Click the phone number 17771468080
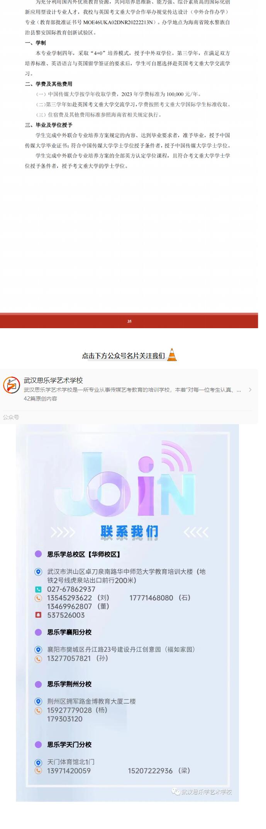The height and width of the screenshot is (829, 266). tap(151, 598)
